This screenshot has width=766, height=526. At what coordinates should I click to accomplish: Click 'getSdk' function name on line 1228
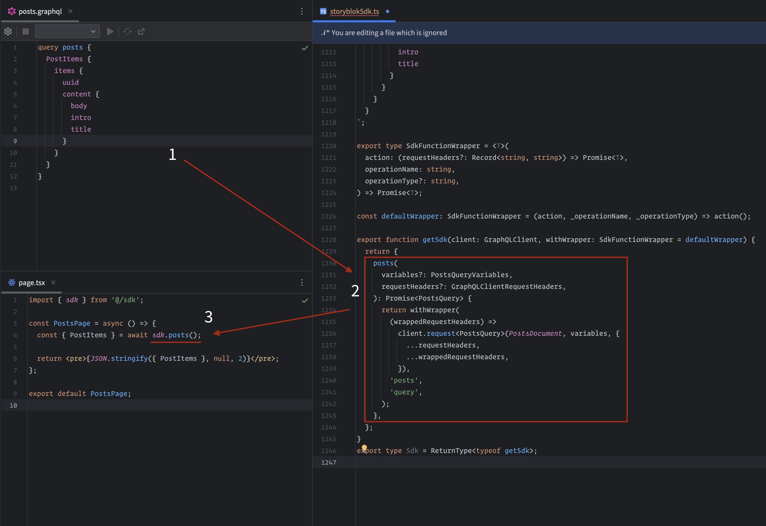click(434, 240)
